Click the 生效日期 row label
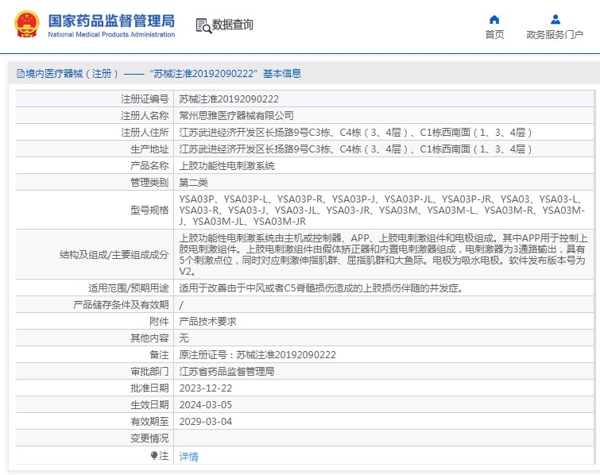Image resolution: width=600 pixels, height=475 pixels. (x=149, y=404)
